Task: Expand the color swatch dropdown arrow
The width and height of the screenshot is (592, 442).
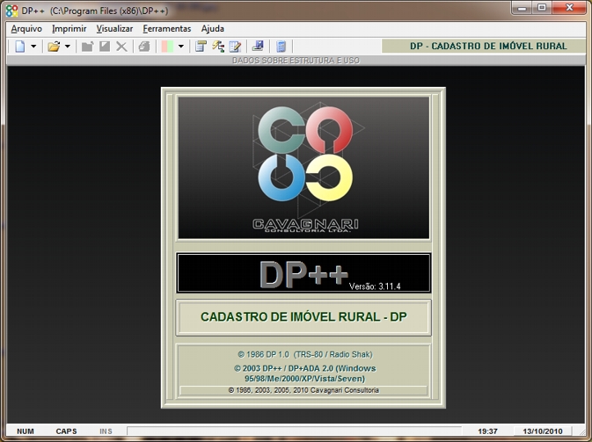Action: (181, 47)
